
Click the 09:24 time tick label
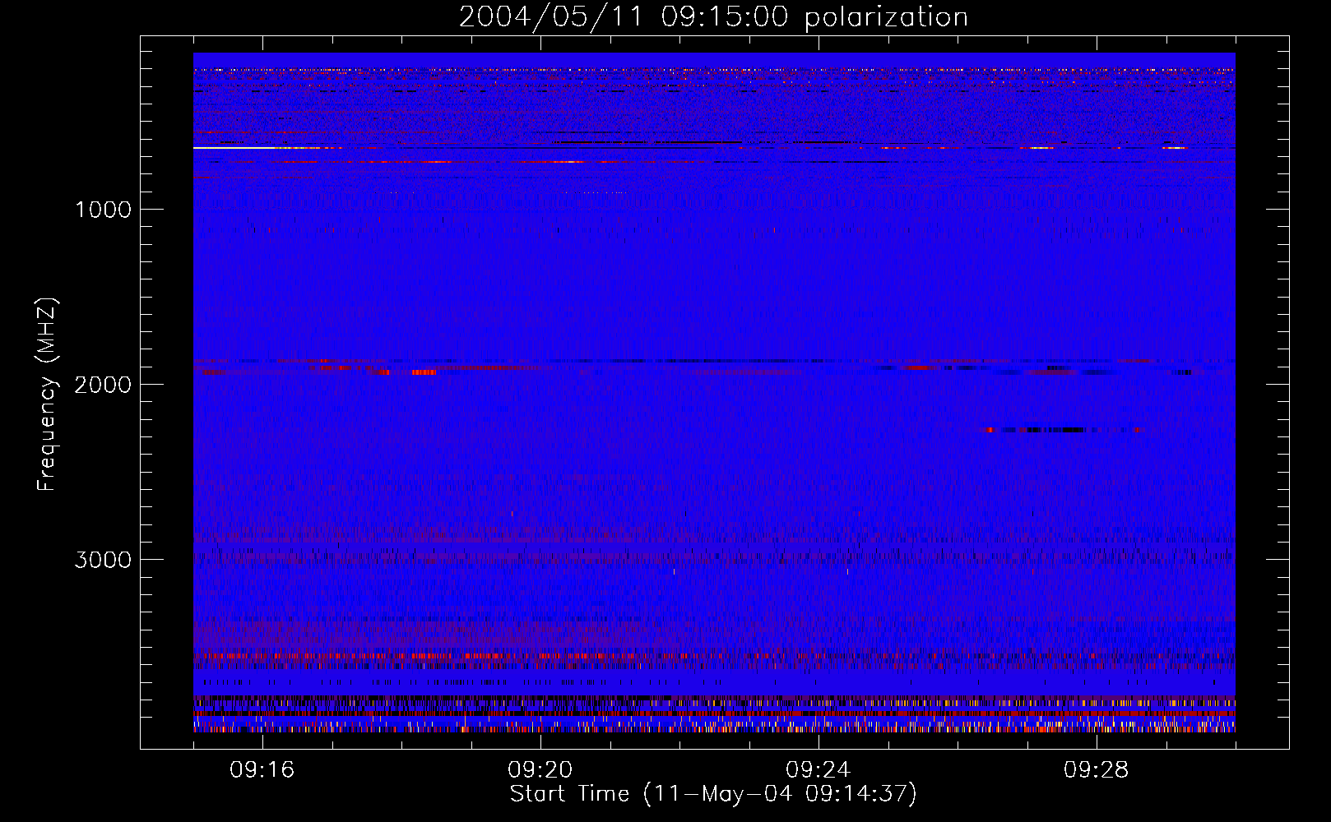point(819,770)
